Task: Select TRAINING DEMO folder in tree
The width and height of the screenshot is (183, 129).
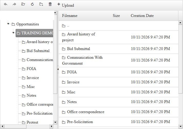Action: tap(34, 33)
